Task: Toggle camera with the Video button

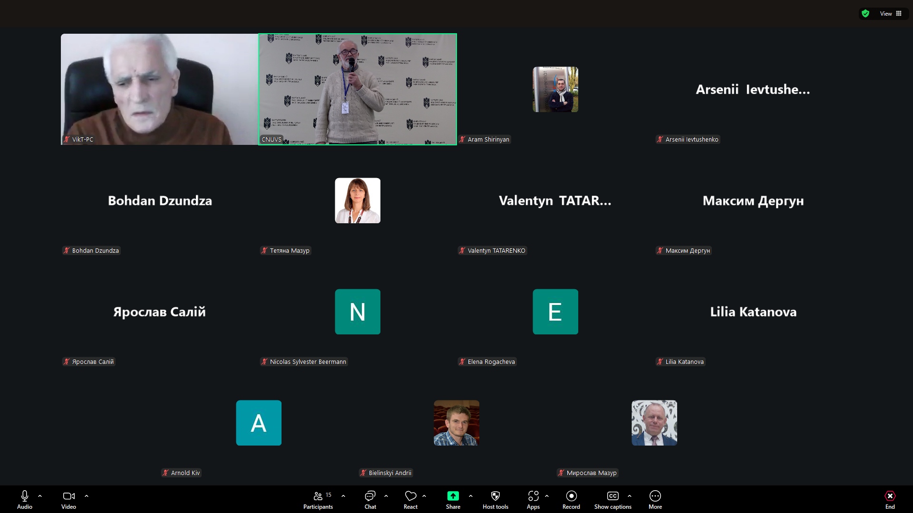Action: pyautogui.click(x=68, y=496)
